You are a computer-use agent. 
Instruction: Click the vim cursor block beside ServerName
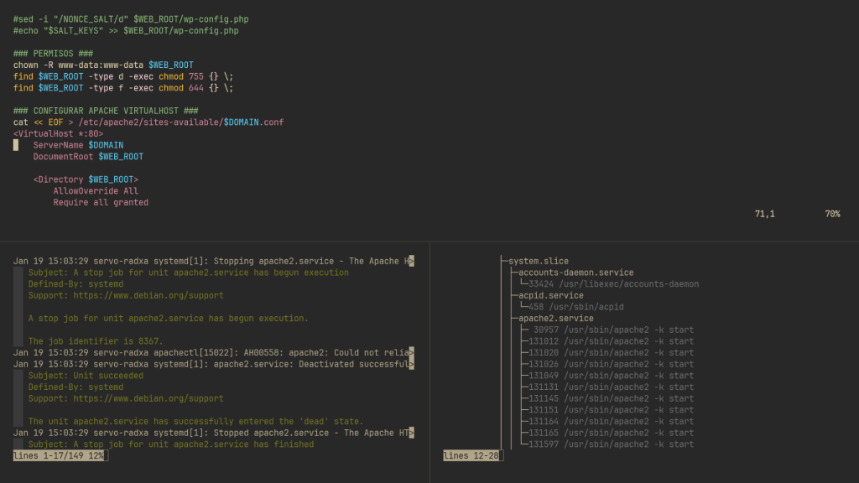click(16, 145)
